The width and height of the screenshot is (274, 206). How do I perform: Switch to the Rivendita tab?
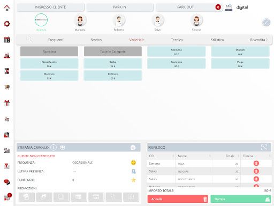pos(257,40)
